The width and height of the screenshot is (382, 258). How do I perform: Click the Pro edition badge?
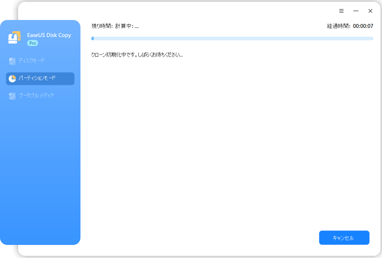(x=33, y=43)
